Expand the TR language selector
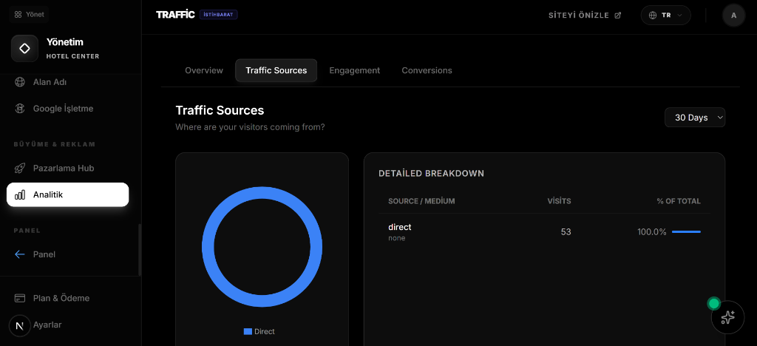Viewport: 757px width, 346px height. point(665,15)
